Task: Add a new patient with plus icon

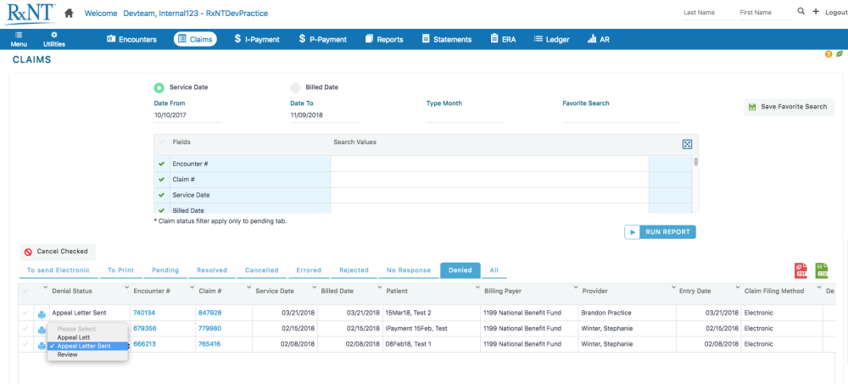Action: click(816, 11)
